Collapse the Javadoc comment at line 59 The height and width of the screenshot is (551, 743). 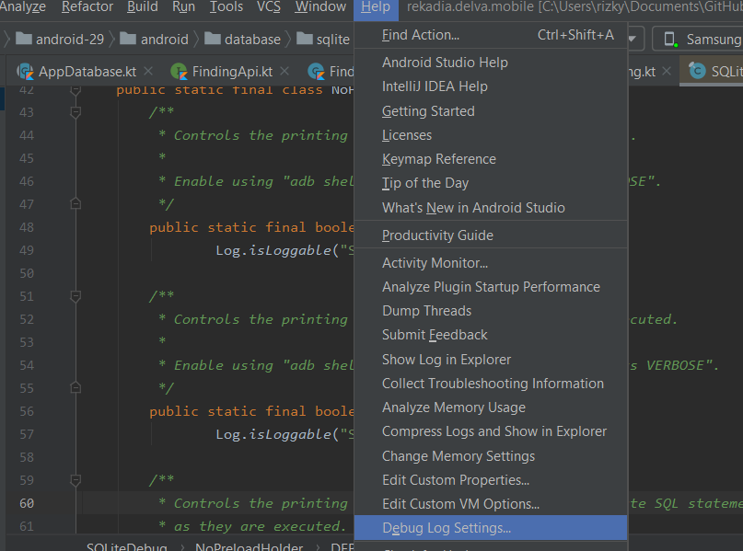pos(75,480)
